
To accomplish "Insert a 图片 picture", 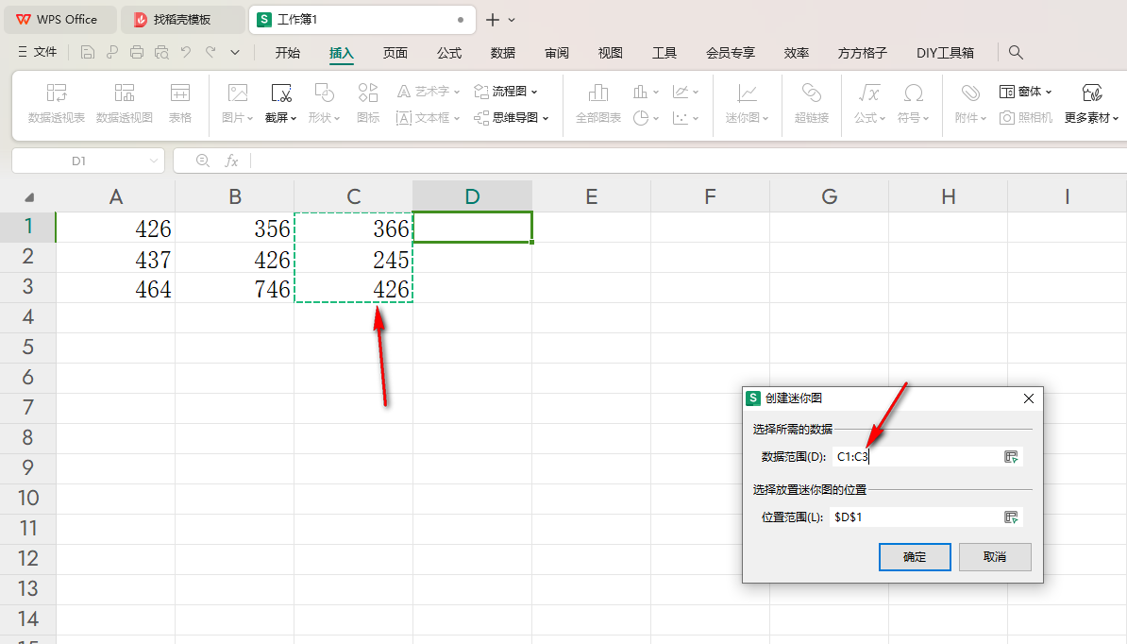I will [237, 104].
